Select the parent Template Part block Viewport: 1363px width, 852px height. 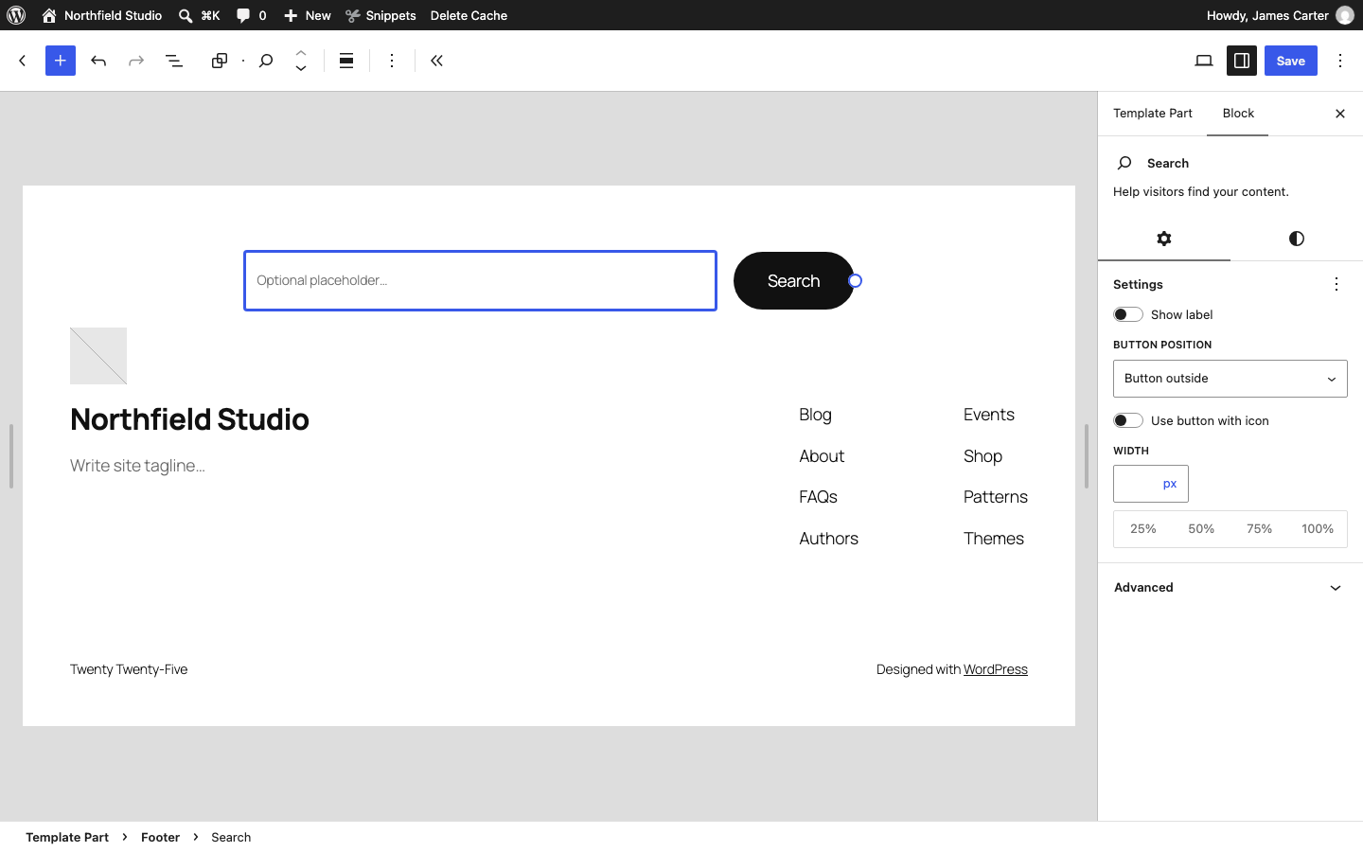pyautogui.click(x=220, y=61)
